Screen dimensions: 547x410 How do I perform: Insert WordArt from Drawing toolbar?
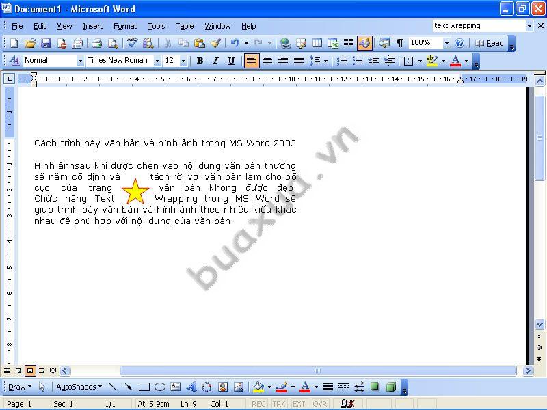[191, 387]
